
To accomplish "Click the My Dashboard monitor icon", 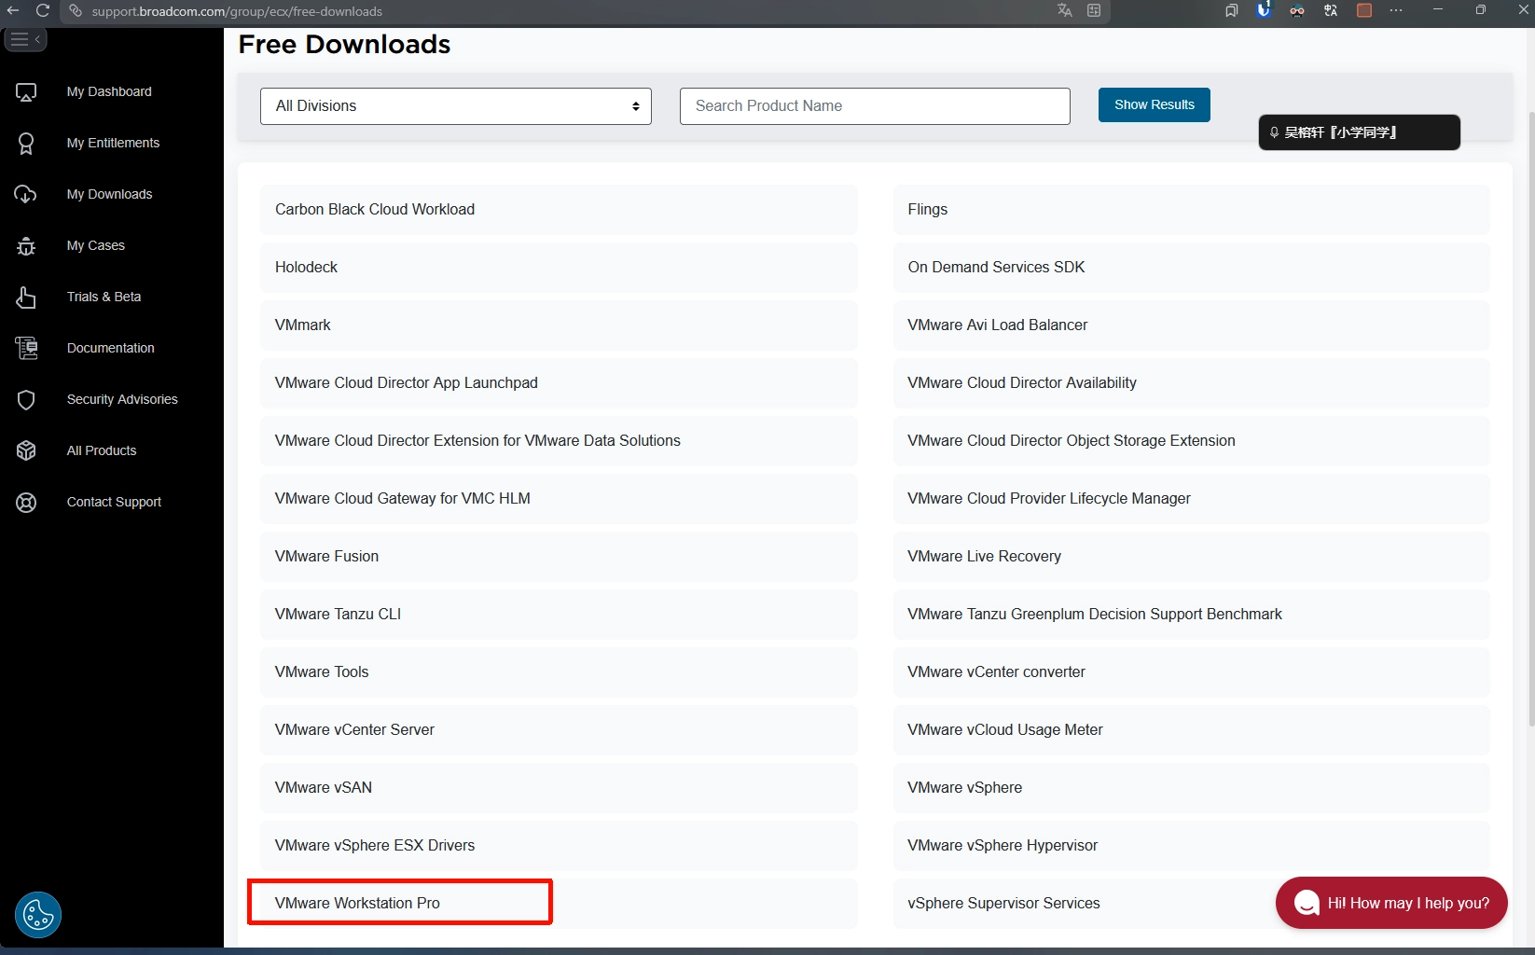I will (x=26, y=92).
